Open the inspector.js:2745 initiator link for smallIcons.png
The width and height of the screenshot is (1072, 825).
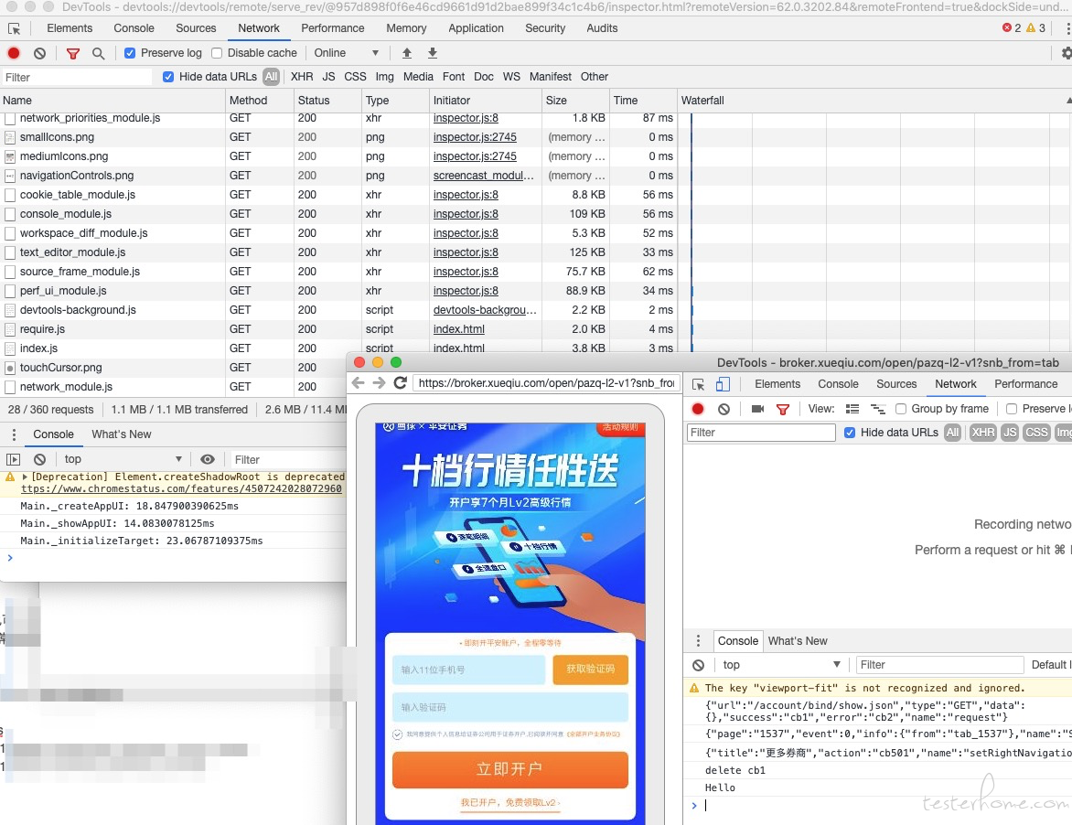(x=475, y=137)
